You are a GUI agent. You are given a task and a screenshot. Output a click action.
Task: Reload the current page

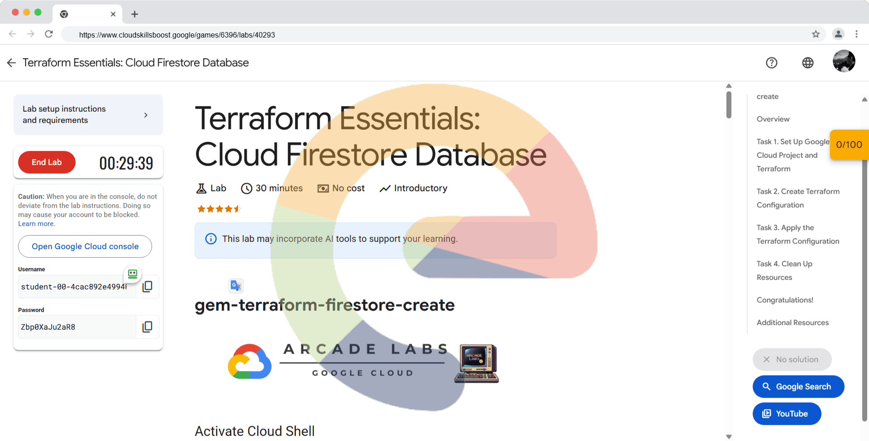point(49,34)
